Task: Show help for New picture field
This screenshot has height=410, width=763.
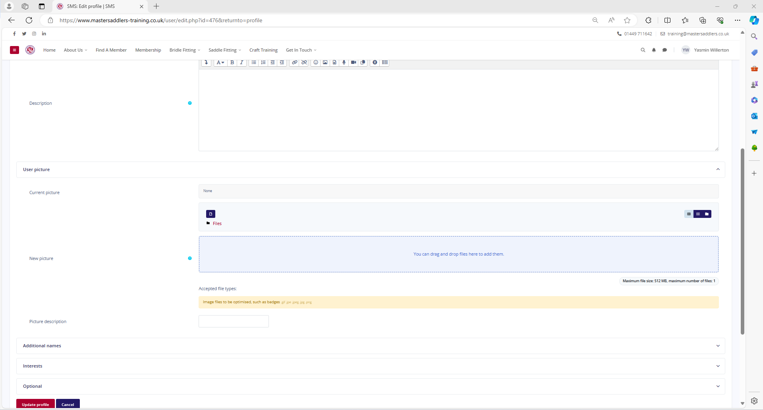Action: coord(190,258)
